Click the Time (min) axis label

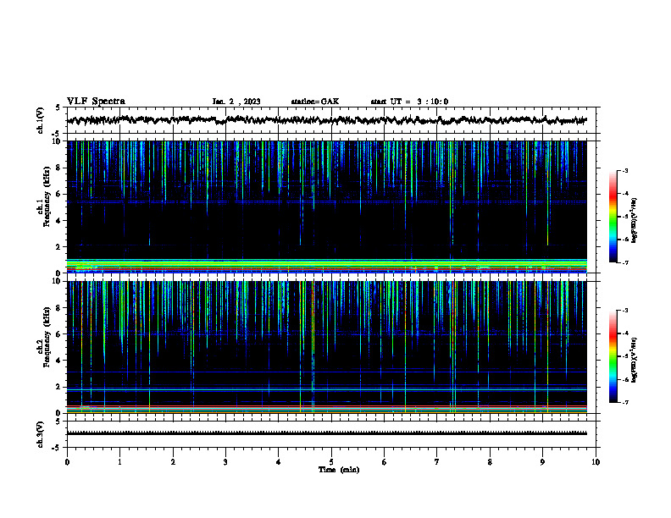tap(339, 470)
